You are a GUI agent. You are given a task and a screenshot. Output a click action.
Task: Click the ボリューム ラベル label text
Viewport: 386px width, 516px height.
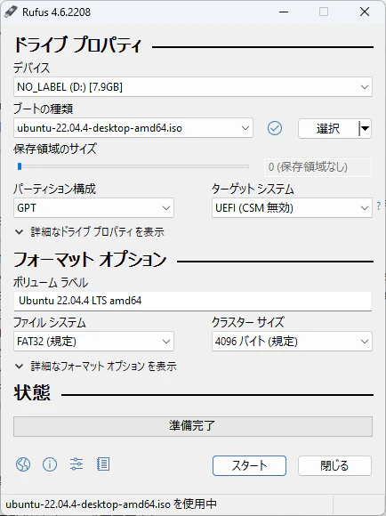click(x=51, y=283)
